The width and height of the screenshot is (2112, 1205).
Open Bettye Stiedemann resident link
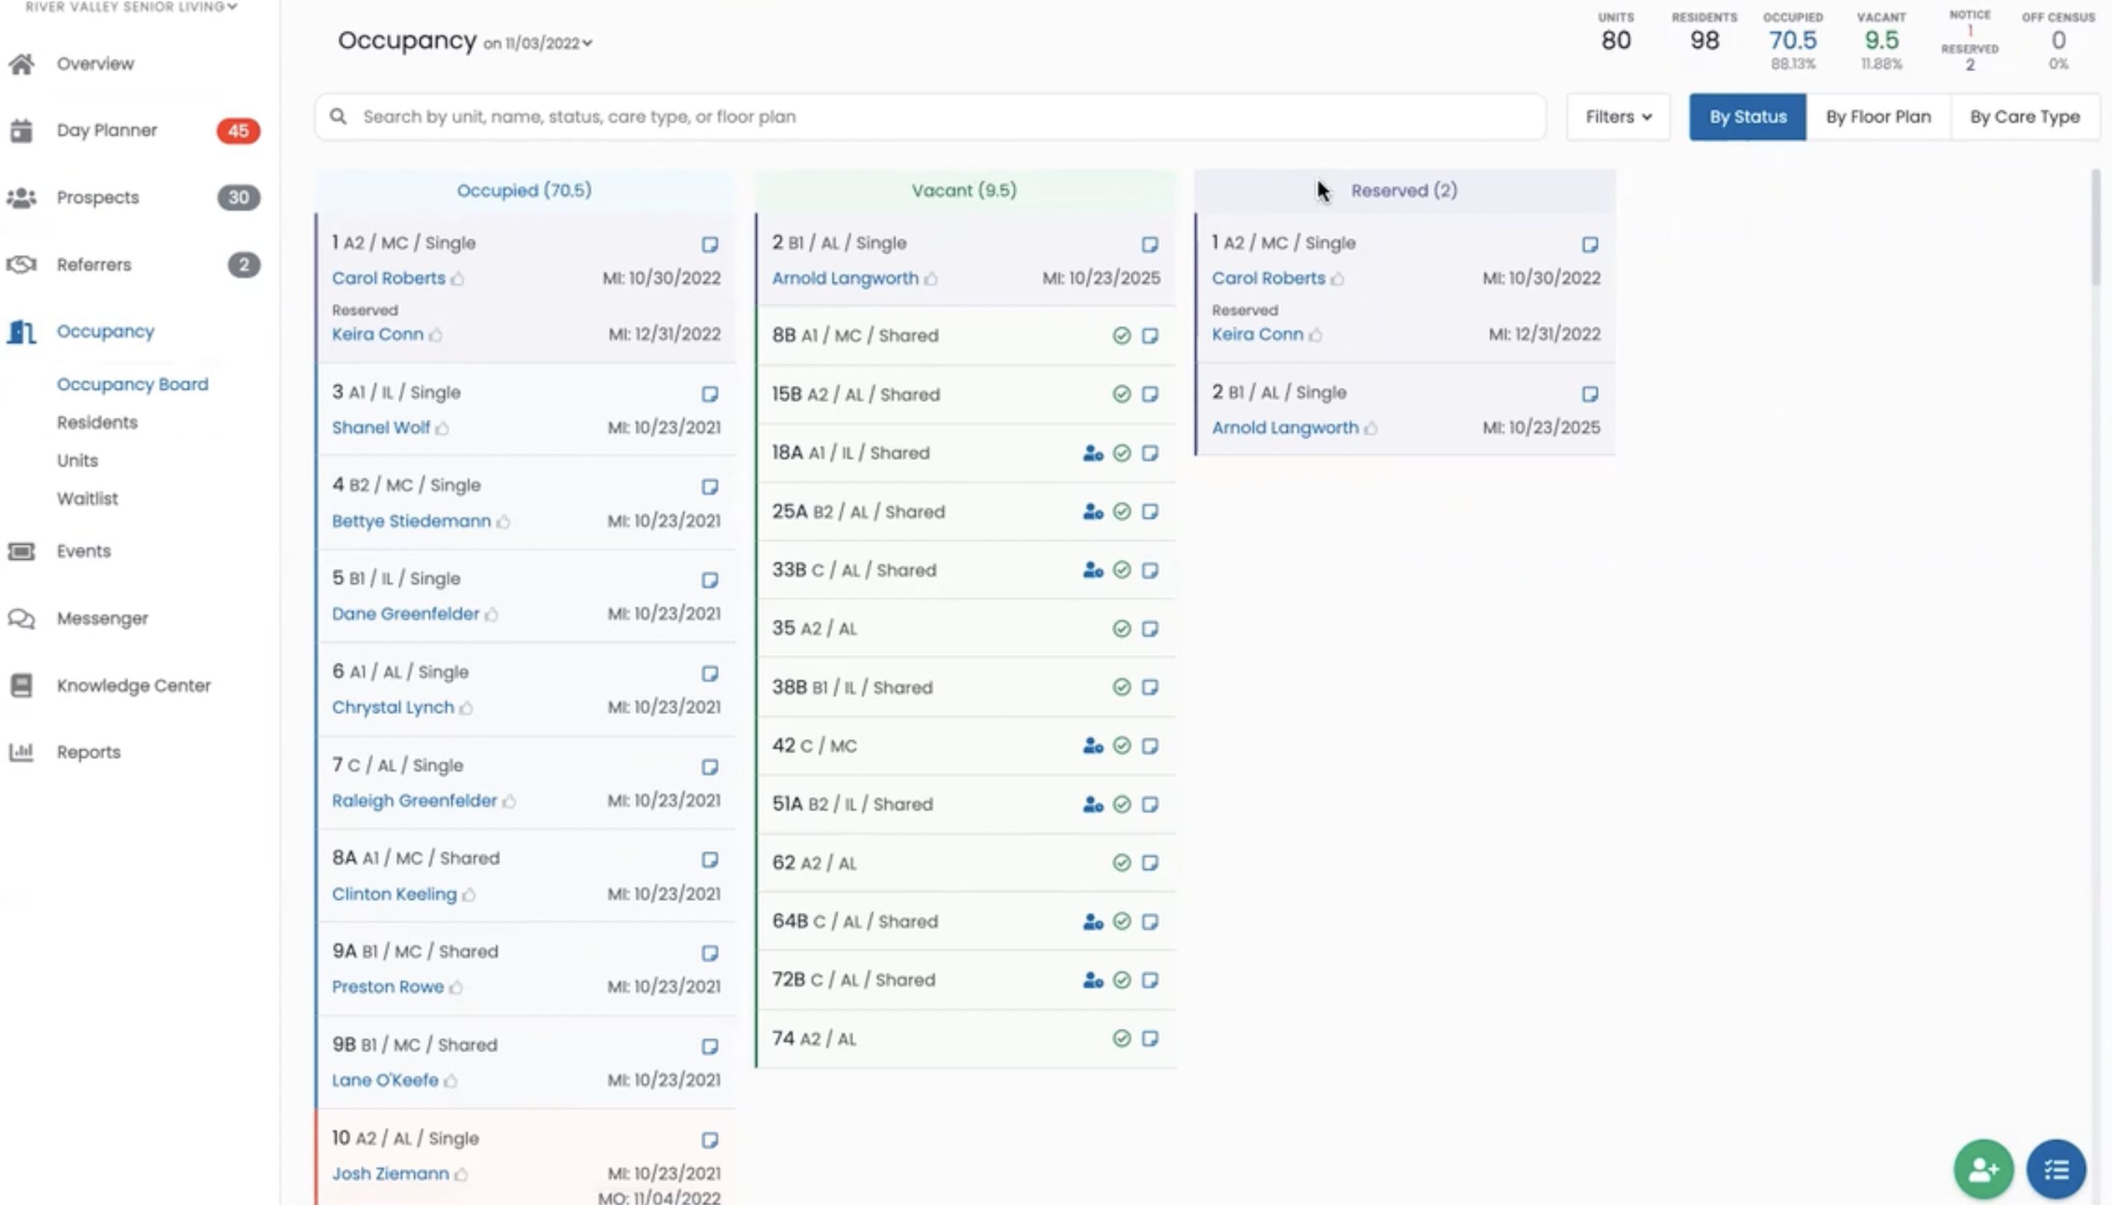411,522
